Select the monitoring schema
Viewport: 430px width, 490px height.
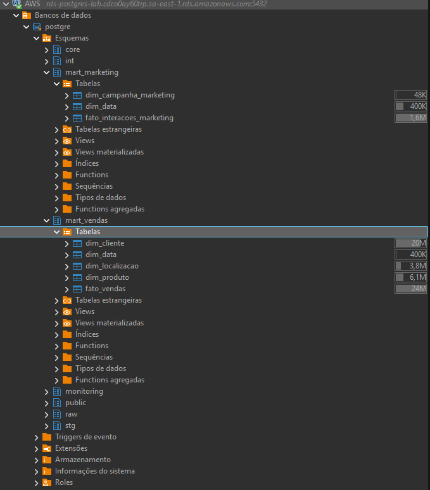tap(84, 391)
